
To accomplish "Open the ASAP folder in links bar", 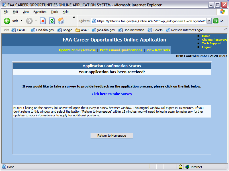I will pyautogui.click(x=82, y=30).
